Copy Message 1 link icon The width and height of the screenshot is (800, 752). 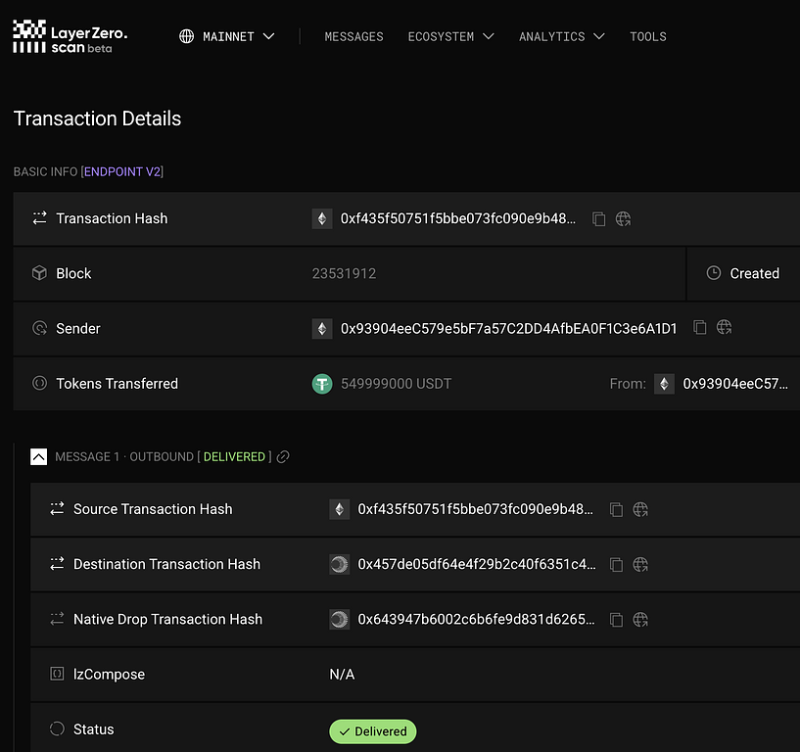click(283, 457)
